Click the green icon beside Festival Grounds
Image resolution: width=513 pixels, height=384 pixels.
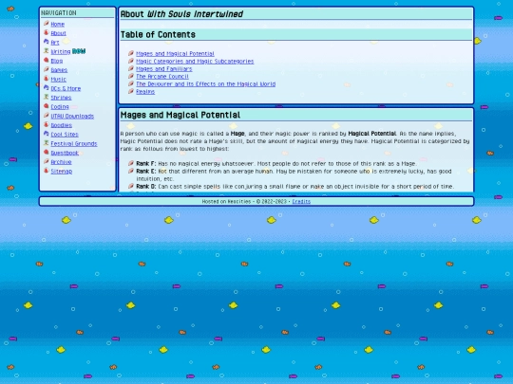pos(47,142)
